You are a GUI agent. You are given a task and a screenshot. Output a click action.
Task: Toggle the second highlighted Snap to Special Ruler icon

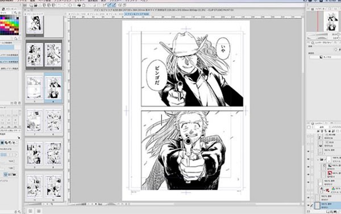[114, 5]
